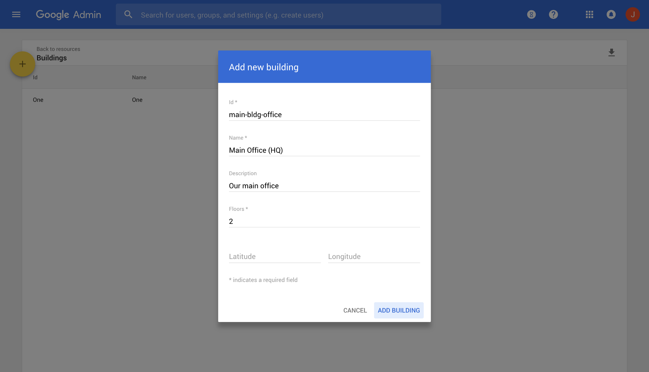Click the download buildings icon
This screenshot has width=649, height=372.
click(x=611, y=52)
